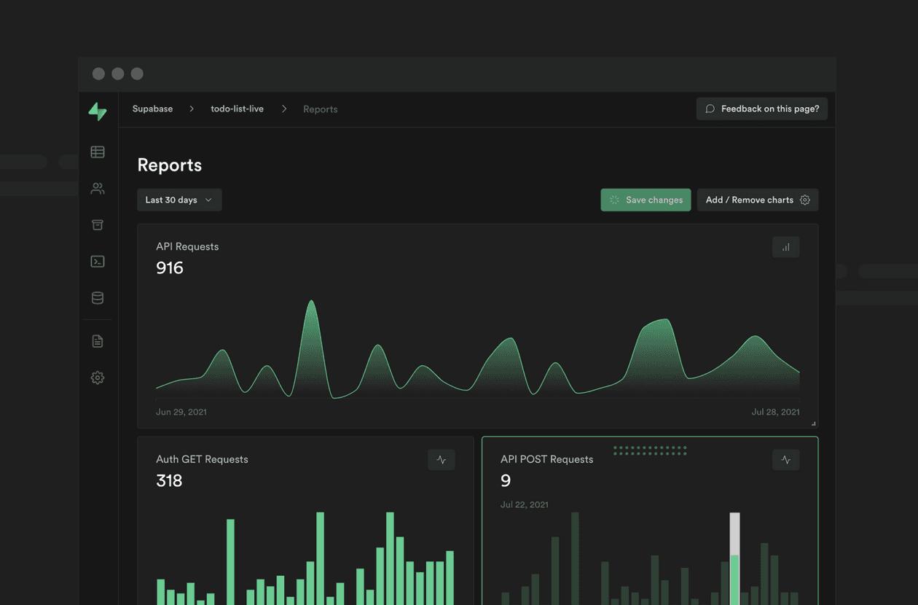Screen dimensions: 918x605
Task: Click the dotted drag handle on API POST card
Action: 650,450
